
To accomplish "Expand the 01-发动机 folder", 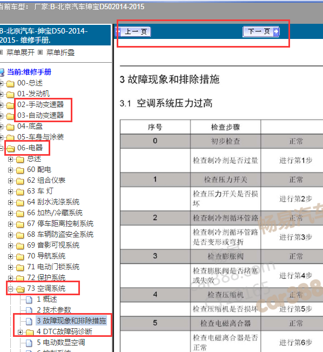I will click(1, 94).
